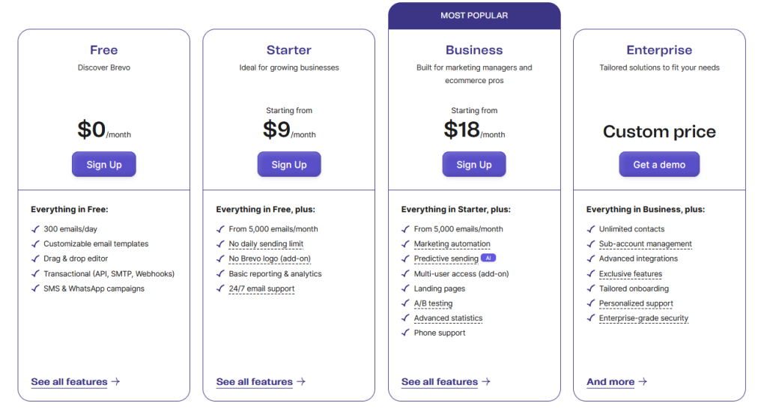
Task: Follow the And more link under Enterprise
Action: [x=610, y=382]
